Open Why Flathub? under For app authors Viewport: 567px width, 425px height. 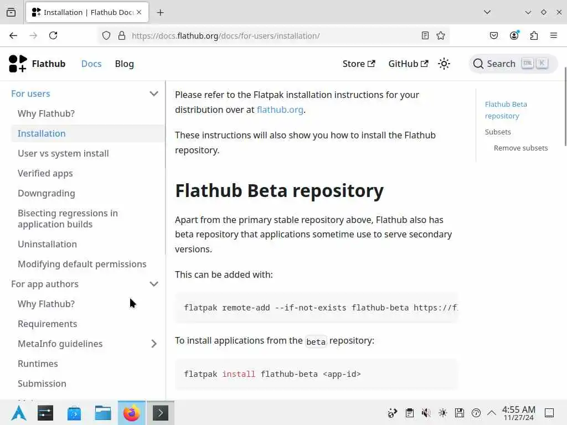(x=47, y=304)
